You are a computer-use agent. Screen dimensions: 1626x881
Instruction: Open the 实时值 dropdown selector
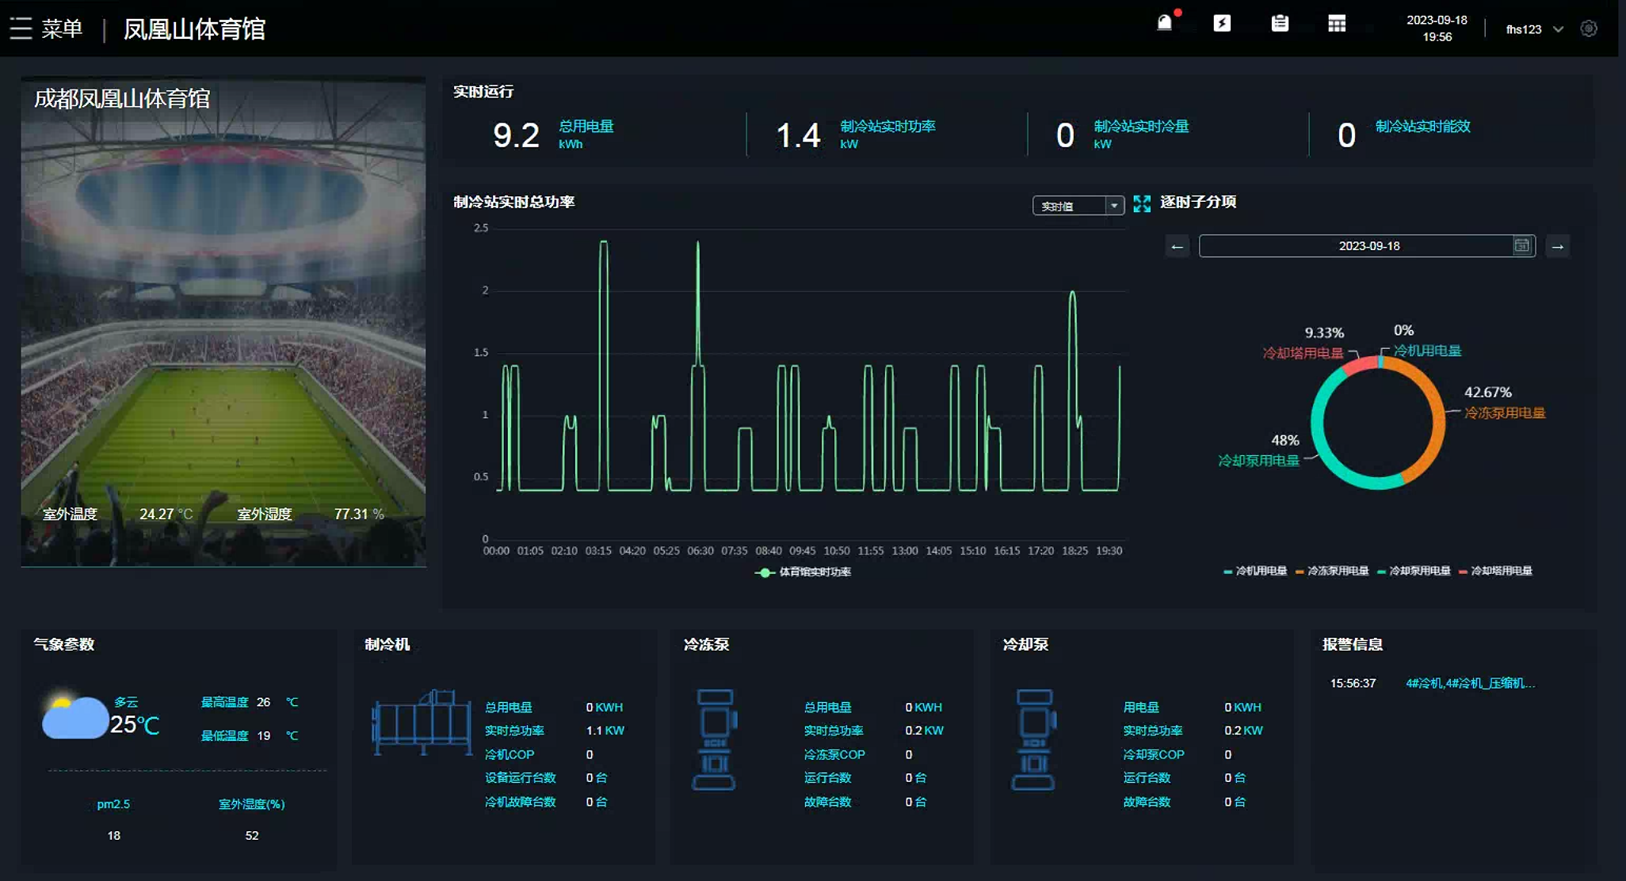coord(1078,206)
